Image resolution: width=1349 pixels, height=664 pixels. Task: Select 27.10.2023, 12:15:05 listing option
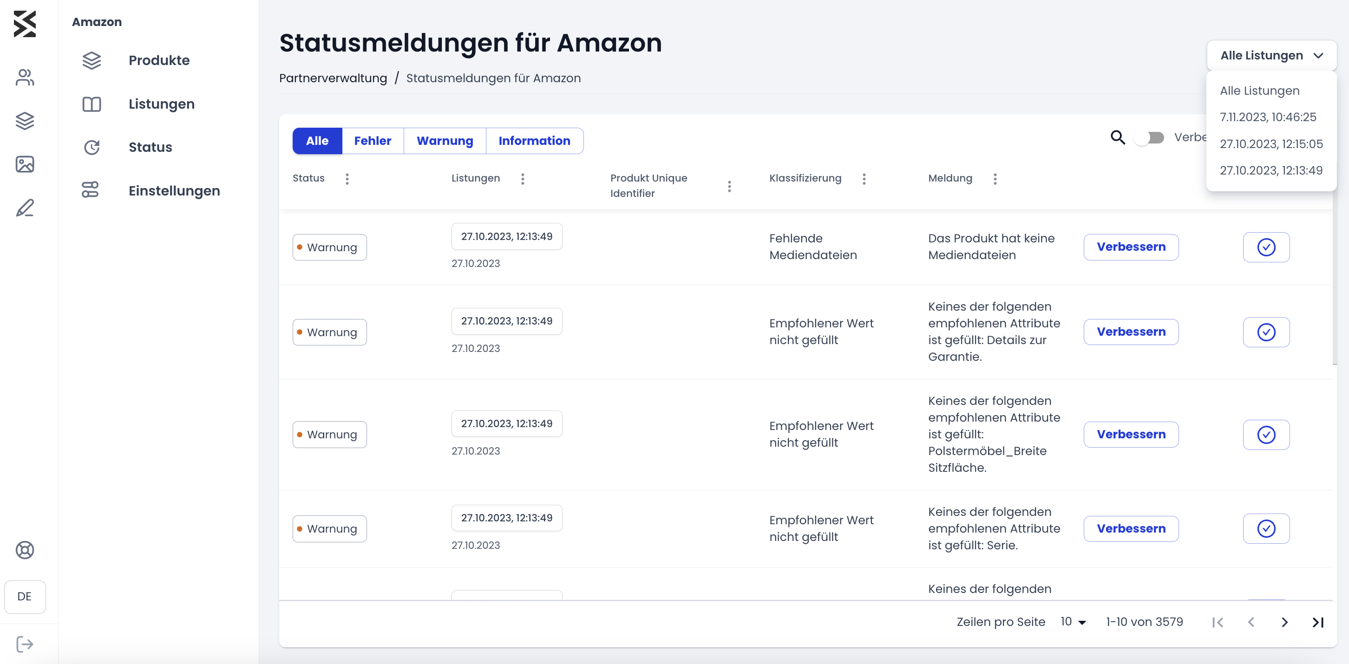1271,144
